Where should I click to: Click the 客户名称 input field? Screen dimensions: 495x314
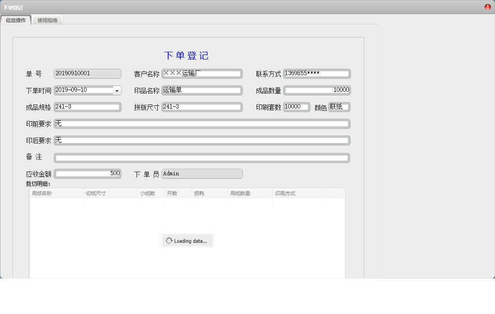point(202,73)
